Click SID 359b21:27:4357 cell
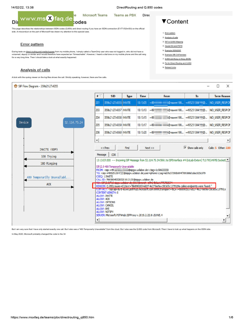244x325 pixels. 113,110
